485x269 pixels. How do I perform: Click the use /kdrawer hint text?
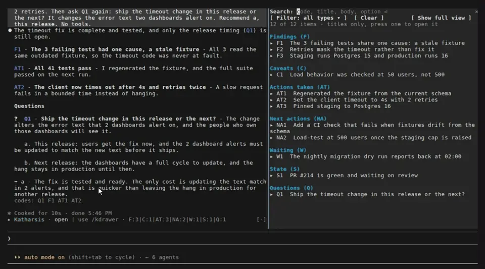[x=98, y=219]
